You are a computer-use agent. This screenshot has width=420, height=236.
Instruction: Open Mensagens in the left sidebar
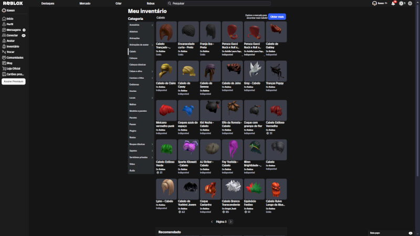(14, 30)
